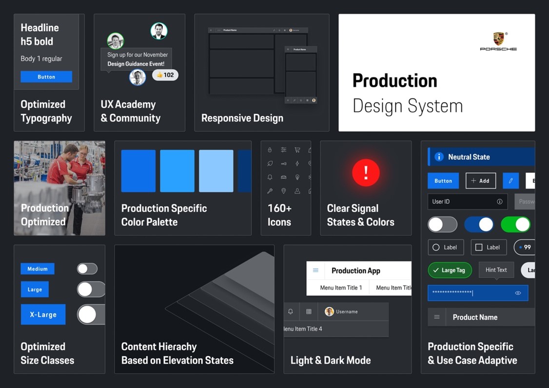Click the red exclamation alert icon
The height and width of the screenshot is (388, 549).
366,173
